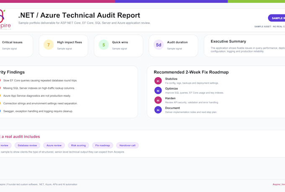Click the 'Sample portfolio deliverable' subtitle text
The height and width of the screenshot is (192, 285).
[84, 23]
